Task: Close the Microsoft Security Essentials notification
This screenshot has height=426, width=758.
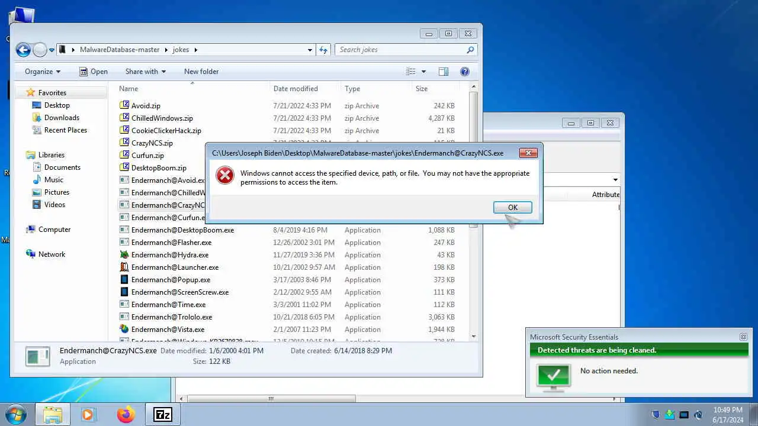Action: [743, 337]
